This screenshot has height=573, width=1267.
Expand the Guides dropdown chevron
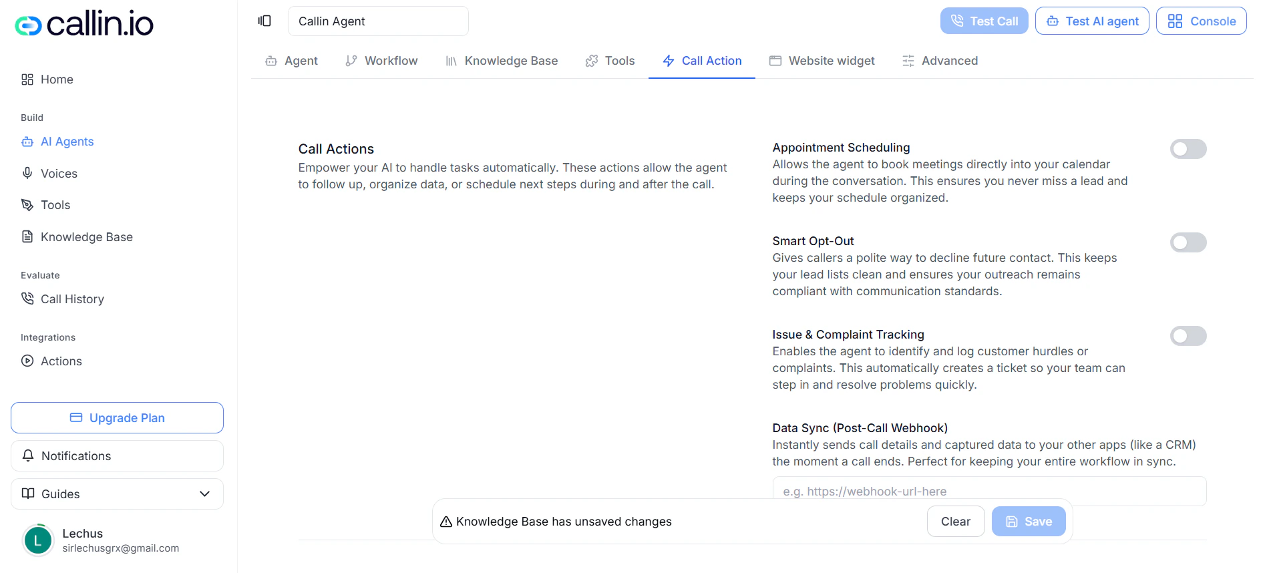coord(205,494)
